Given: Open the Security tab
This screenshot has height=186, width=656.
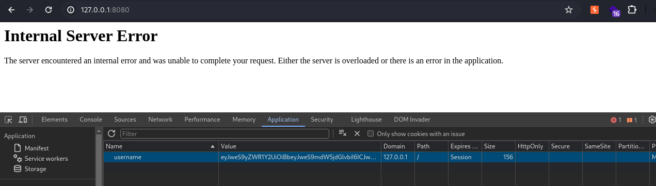Looking at the screenshot, I should click(x=322, y=120).
